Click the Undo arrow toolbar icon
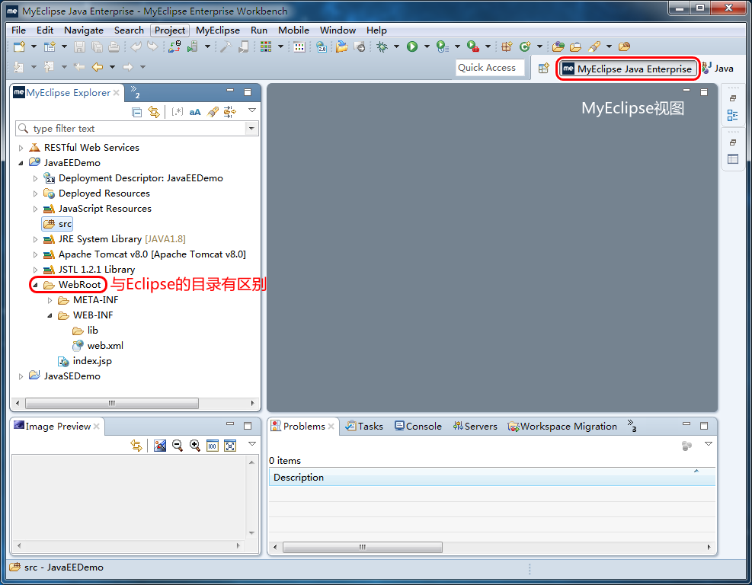The height and width of the screenshot is (585, 752). (x=136, y=46)
